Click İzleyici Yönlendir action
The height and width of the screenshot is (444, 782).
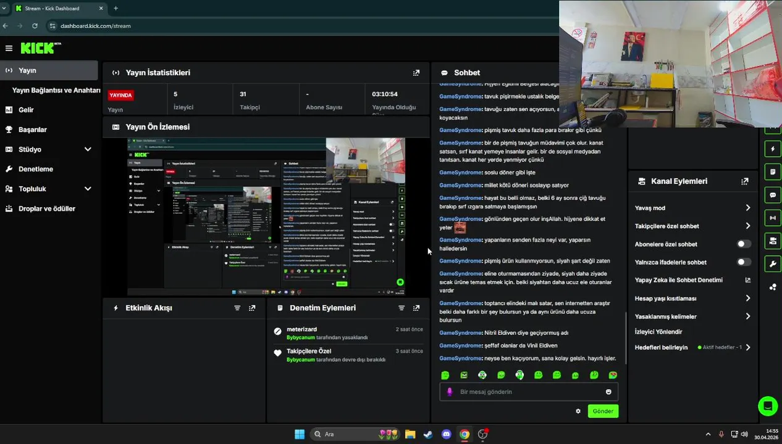tap(658, 332)
